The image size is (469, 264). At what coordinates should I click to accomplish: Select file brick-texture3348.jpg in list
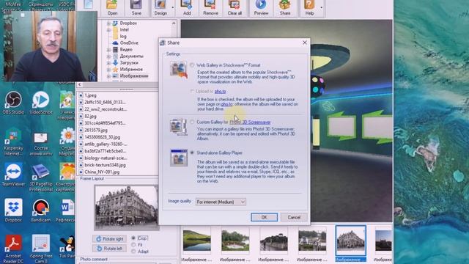[105, 165]
